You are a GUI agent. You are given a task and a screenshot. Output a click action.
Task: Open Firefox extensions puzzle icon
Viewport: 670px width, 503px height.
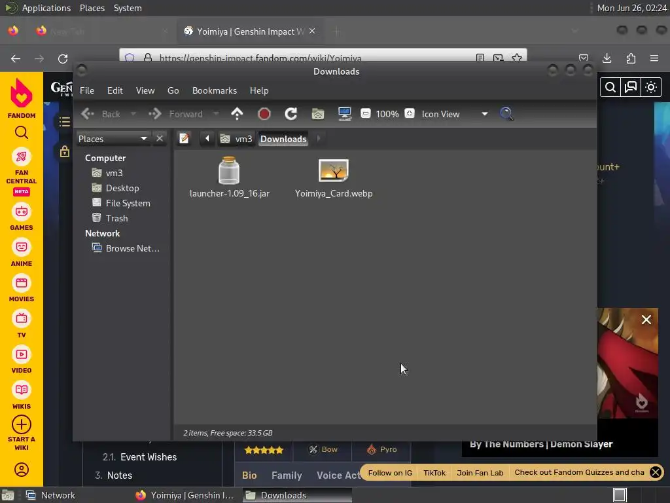631,58
